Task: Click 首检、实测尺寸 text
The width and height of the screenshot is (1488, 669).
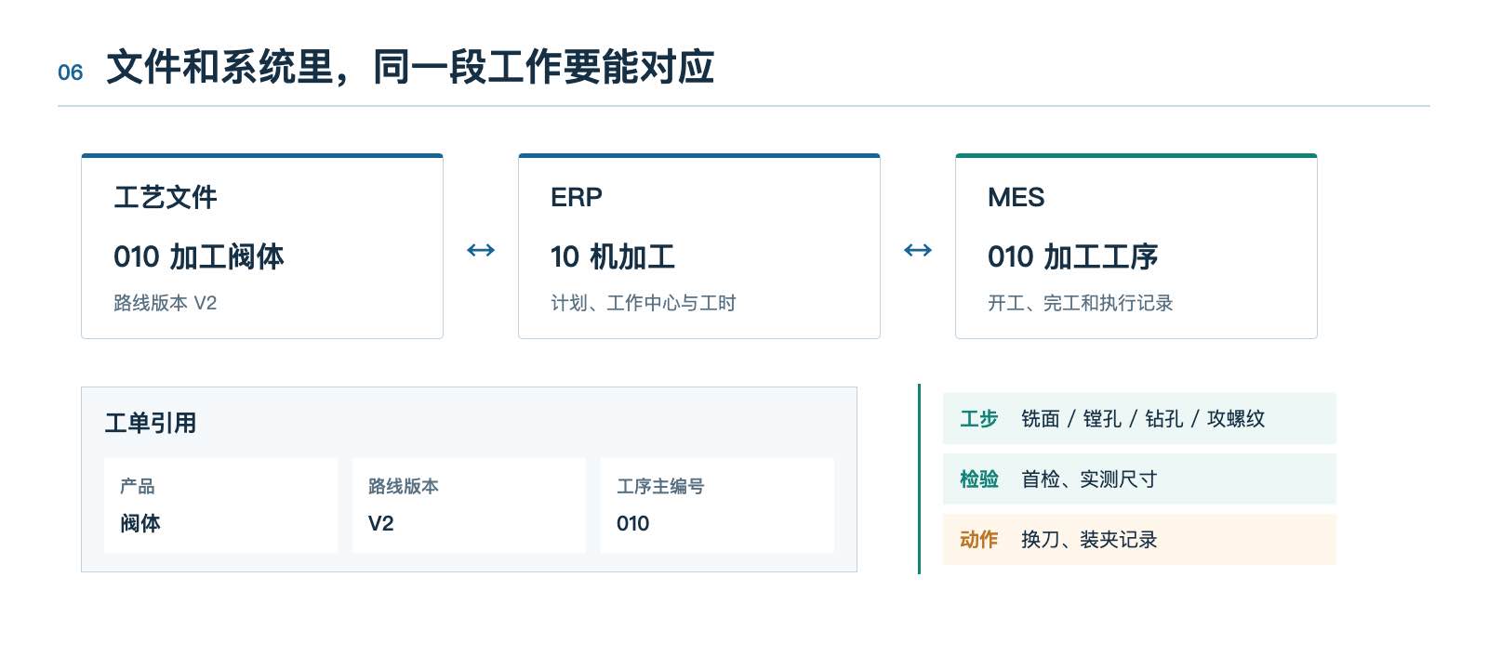Action: coord(1089,479)
